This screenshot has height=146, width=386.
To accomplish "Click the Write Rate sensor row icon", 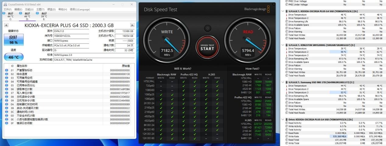I will (286, 136).
